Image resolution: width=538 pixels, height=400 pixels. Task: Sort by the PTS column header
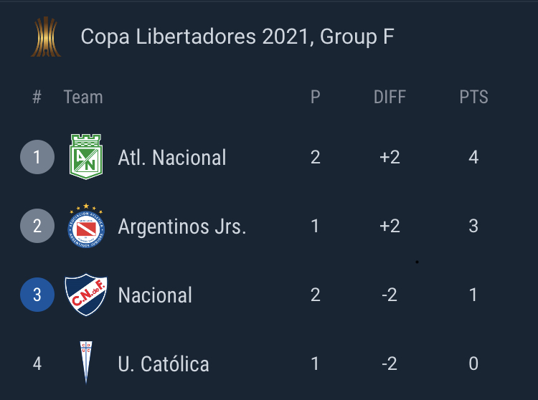(473, 97)
